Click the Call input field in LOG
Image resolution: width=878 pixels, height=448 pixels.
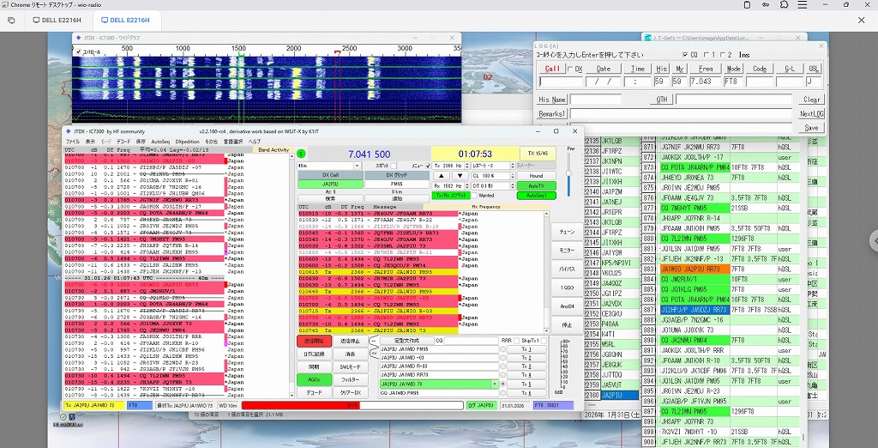point(560,82)
